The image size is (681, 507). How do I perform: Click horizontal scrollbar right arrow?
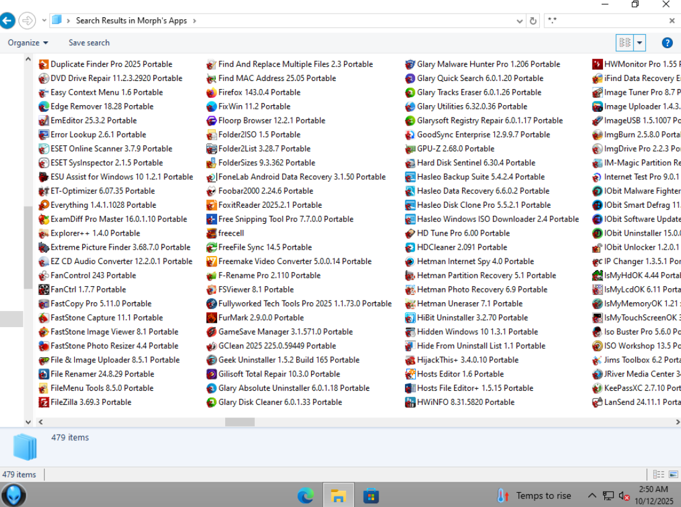pos(677,422)
